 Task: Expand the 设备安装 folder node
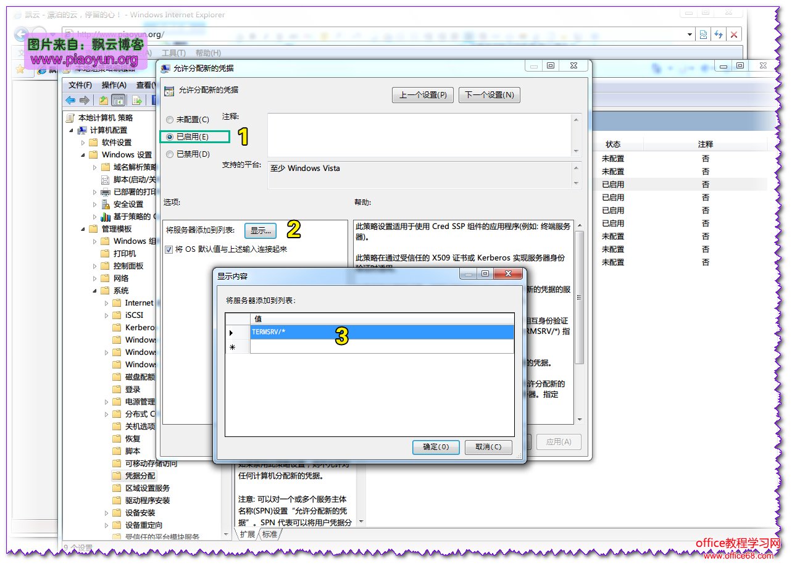click(x=107, y=513)
